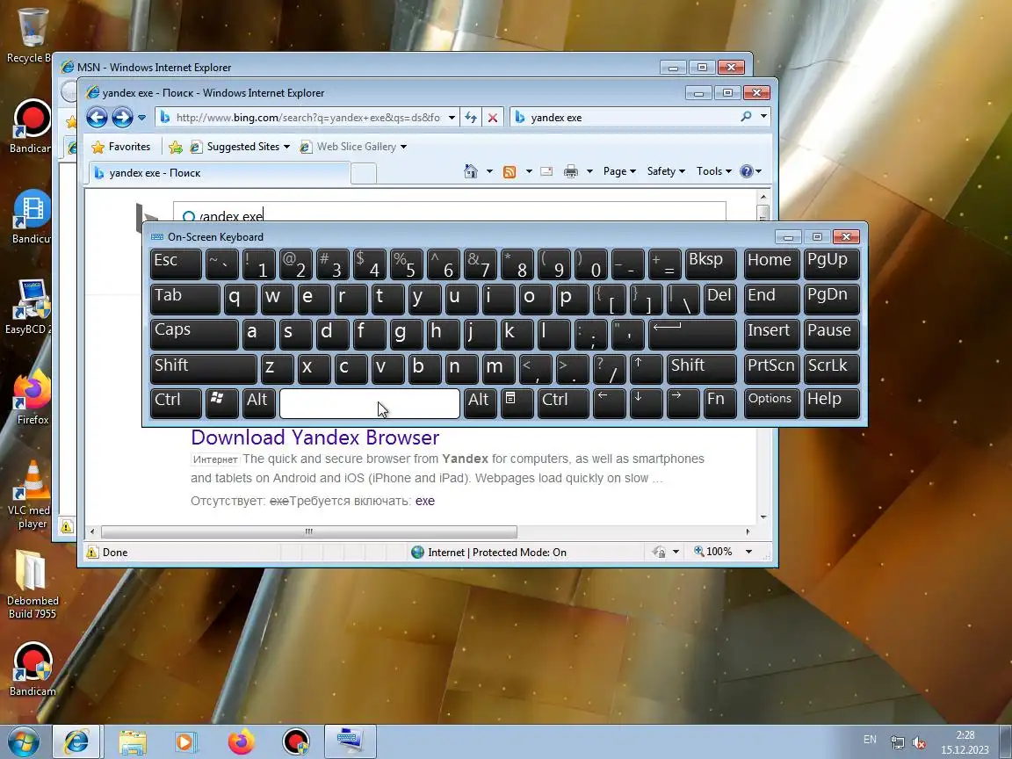Click the orange RSS Feeds icon
The image size is (1012, 759).
point(510,171)
